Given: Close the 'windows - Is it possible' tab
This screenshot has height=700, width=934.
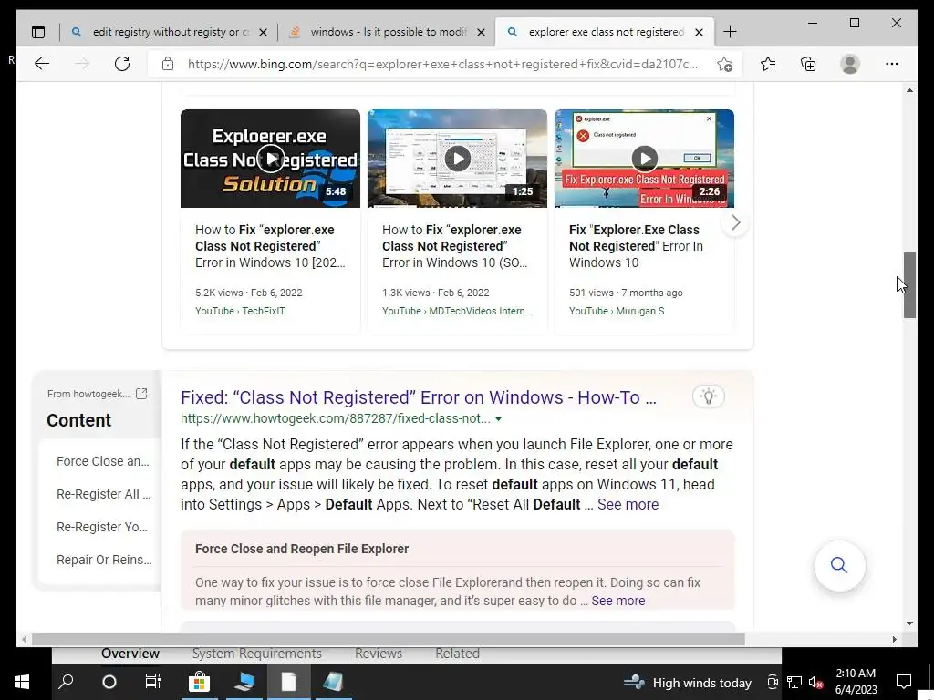Looking at the screenshot, I should click(482, 32).
